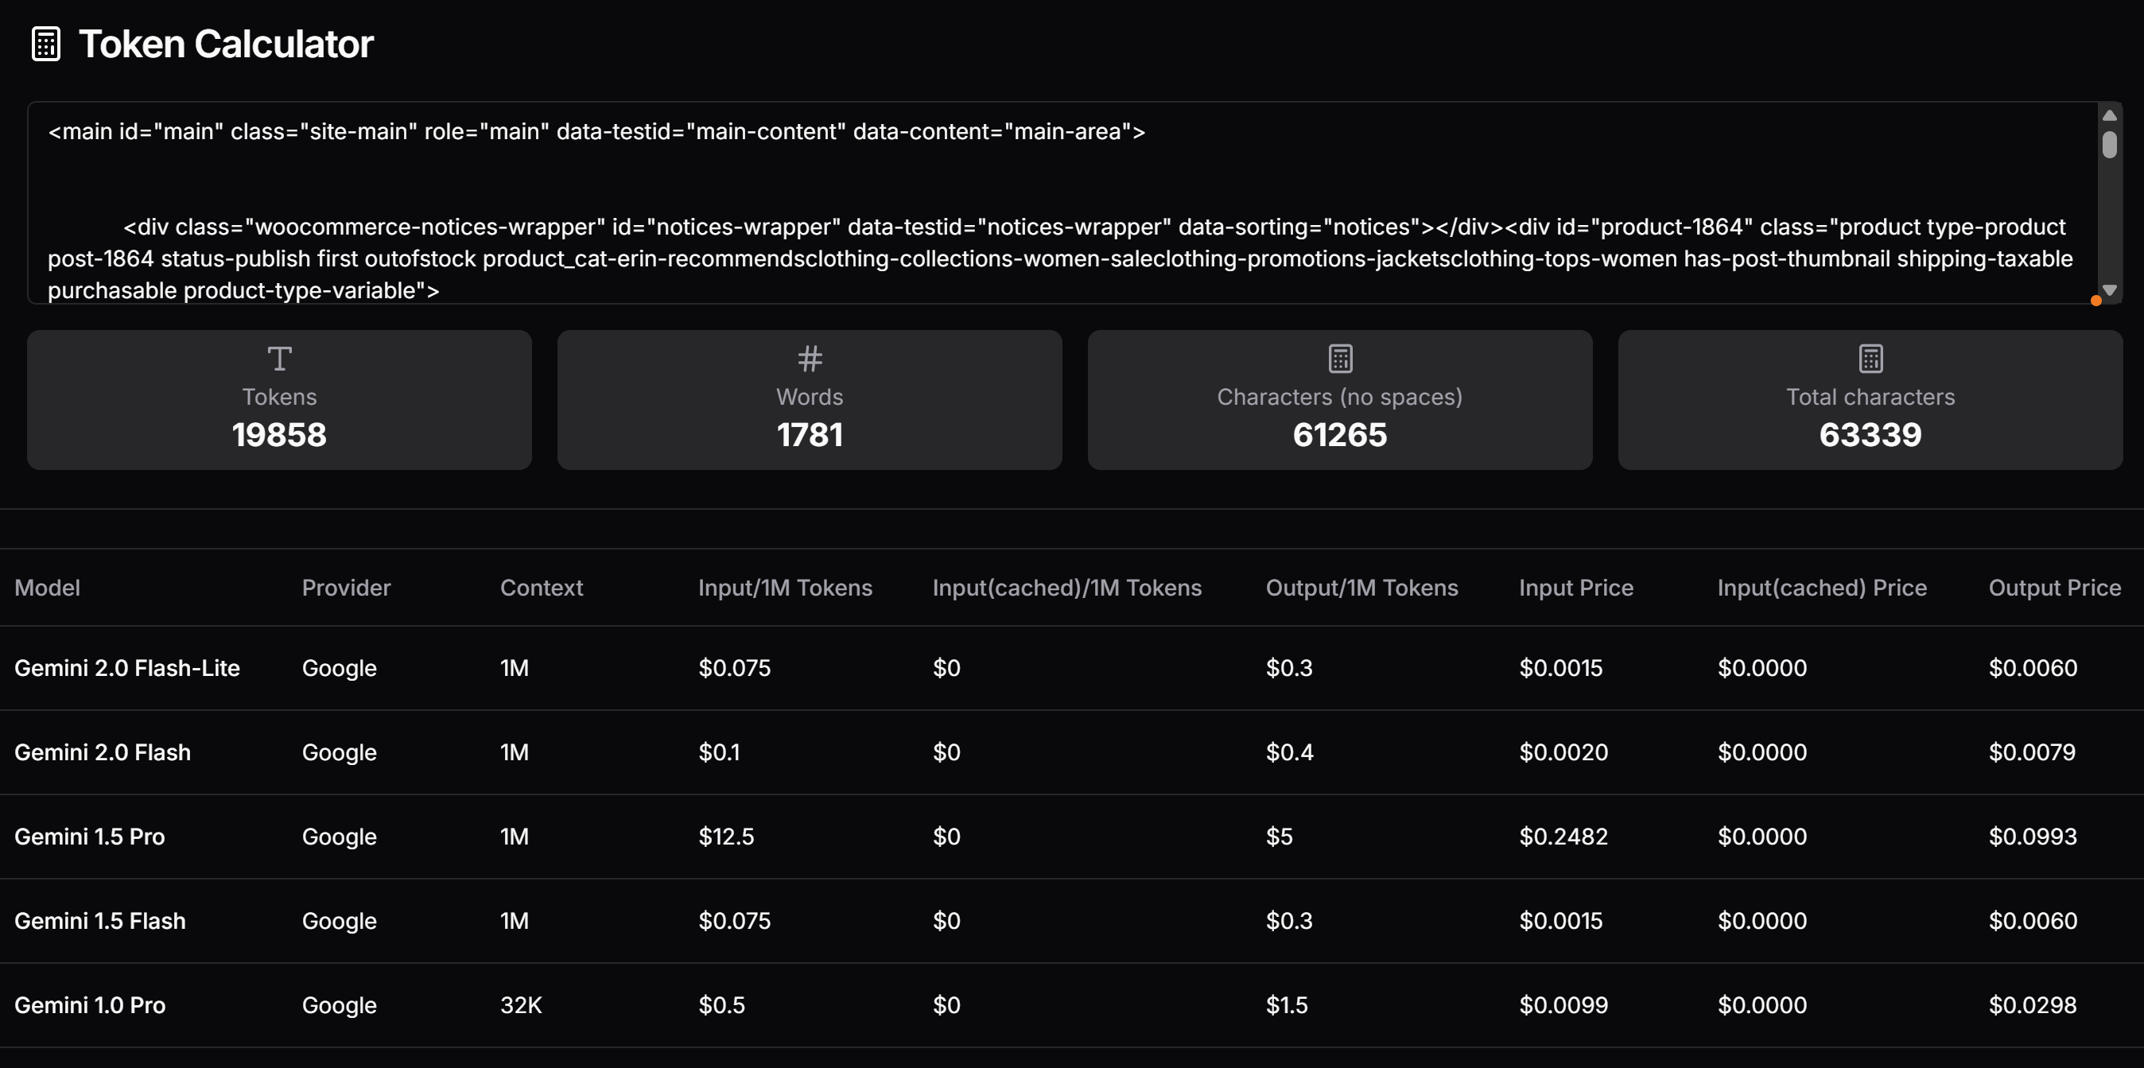The width and height of the screenshot is (2144, 1068).
Task: Select the Total characters stat card
Action: [1870, 399]
